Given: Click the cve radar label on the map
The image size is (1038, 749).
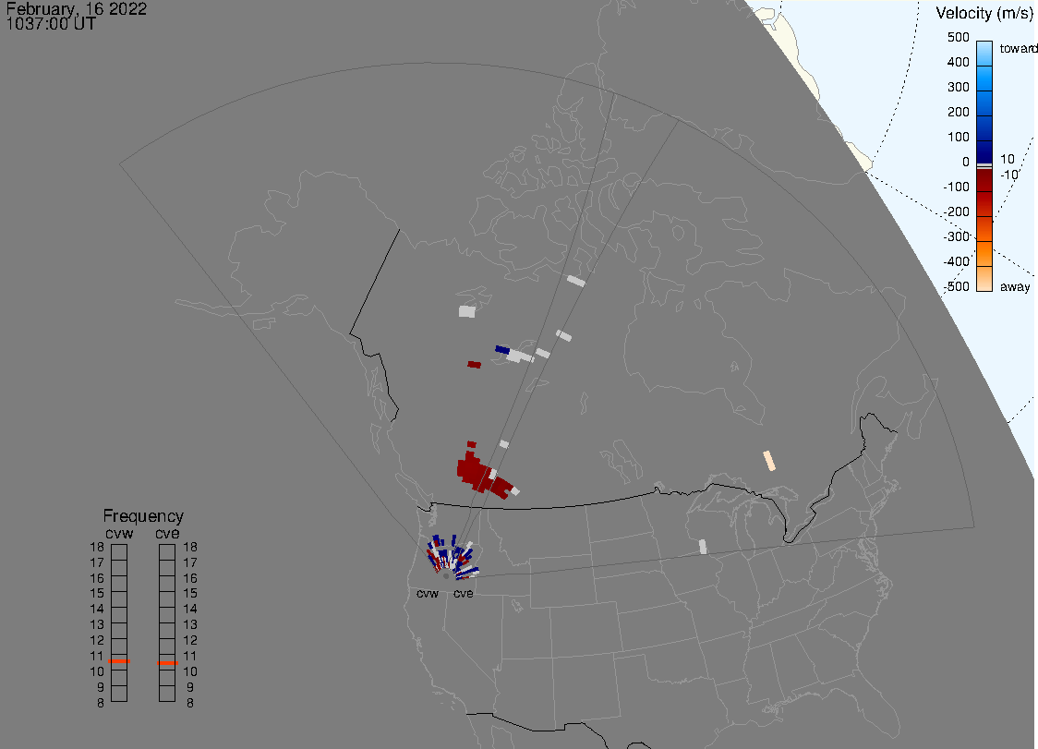Looking at the screenshot, I should (x=463, y=593).
